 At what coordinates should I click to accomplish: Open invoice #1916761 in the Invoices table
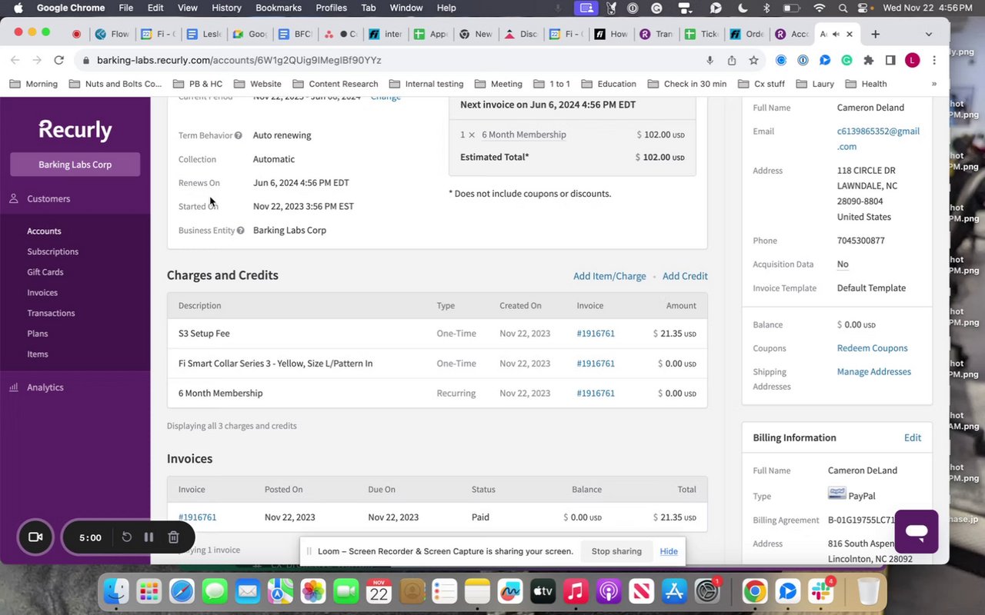point(197,517)
